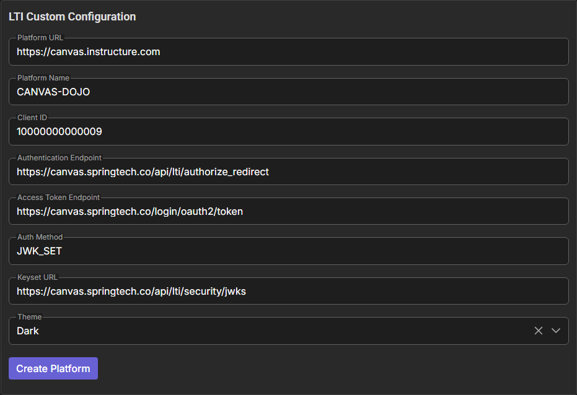Select the Client ID input box
This screenshot has height=395, width=577.
(288, 132)
